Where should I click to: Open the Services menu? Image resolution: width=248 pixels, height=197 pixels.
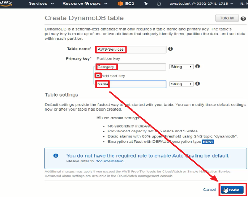tap(41, 4)
